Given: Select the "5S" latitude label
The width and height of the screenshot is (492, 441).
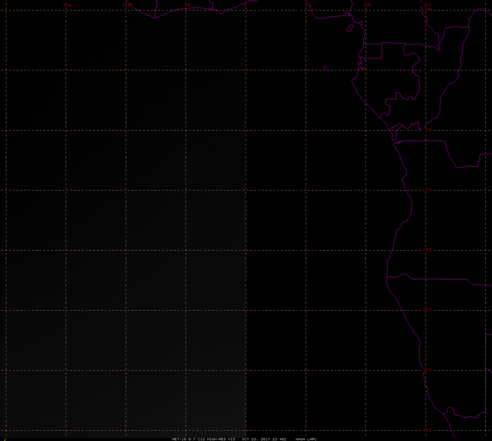Looking at the screenshot, I should click(428, 130).
